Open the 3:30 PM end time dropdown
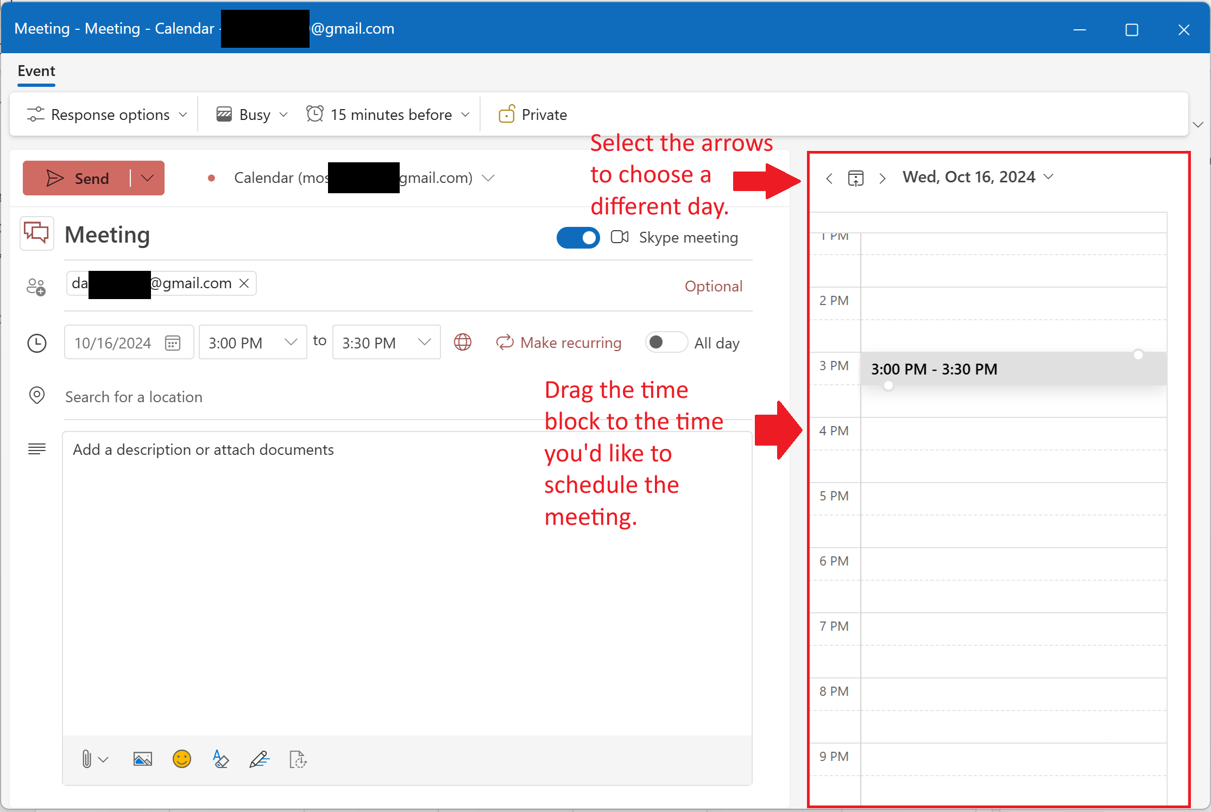The width and height of the screenshot is (1211, 812). pyautogui.click(x=386, y=342)
